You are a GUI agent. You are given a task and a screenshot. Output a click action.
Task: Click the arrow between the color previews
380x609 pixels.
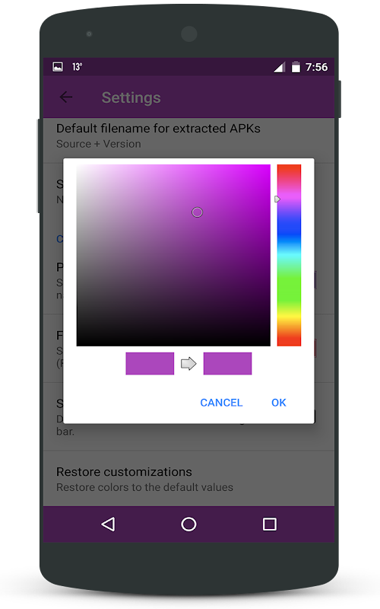point(188,364)
